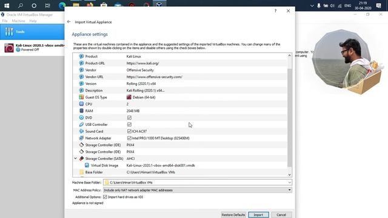Toggle Import hard drives as VDI

[x=105, y=197]
